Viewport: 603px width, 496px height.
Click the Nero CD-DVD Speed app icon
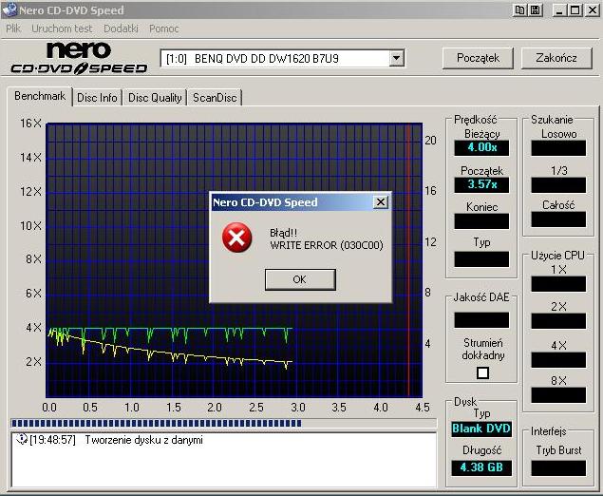(9, 10)
